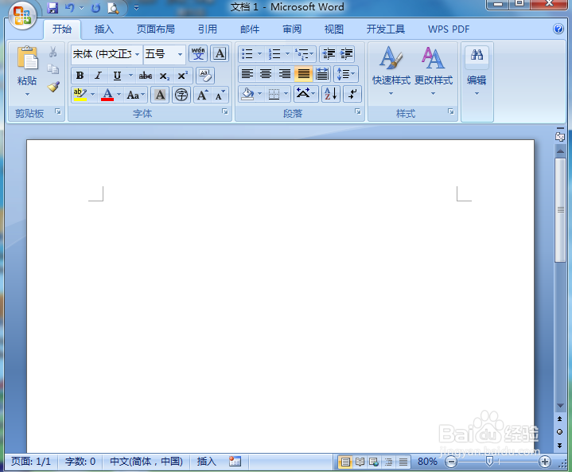Open the font name dropdown
Image resolution: width=572 pixels, height=472 pixels.
coord(137,54)
